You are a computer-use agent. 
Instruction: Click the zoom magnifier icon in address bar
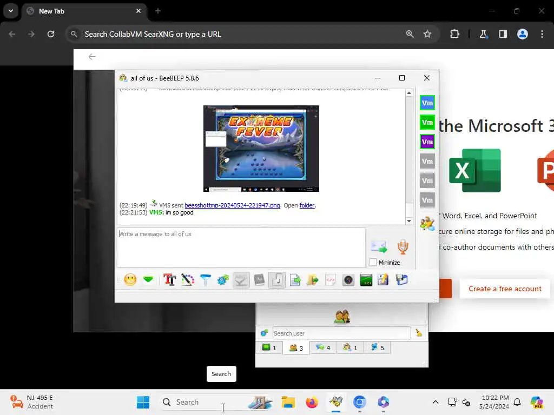(x=410, y=34)
